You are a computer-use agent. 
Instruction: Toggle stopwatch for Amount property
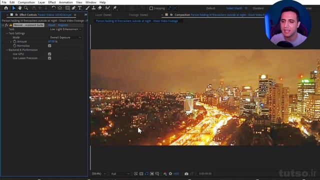click(14, 41)
